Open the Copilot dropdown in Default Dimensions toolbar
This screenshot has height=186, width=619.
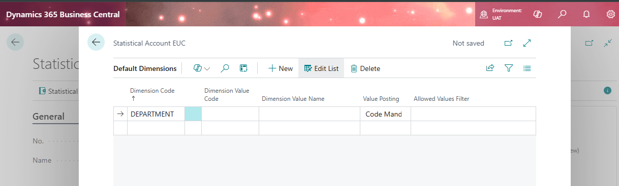pos(202,68)
